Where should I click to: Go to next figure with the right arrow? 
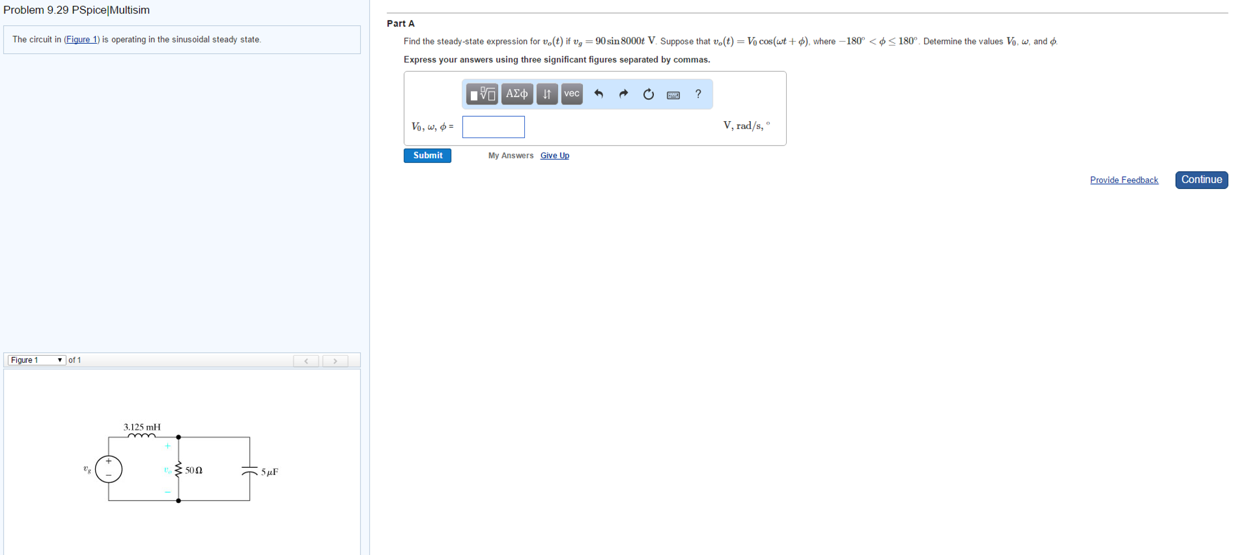336,361
